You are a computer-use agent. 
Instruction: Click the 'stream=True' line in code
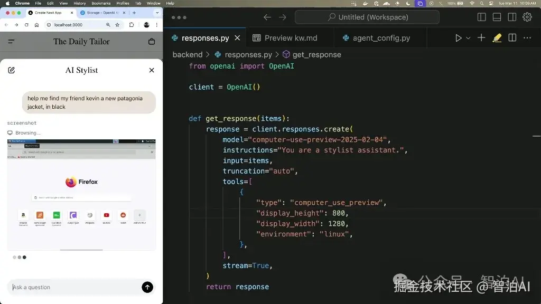tap(247, 266)
